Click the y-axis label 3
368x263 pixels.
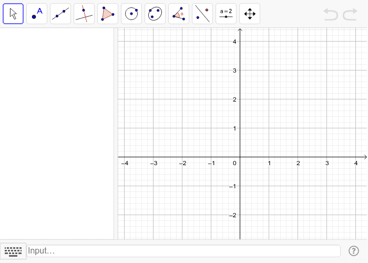click(234, 70)
